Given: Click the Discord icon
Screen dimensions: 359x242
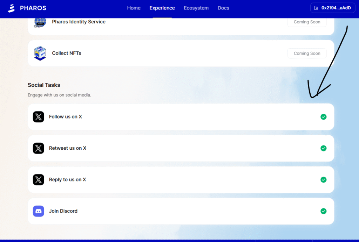Looking at the screenshot, I should click(x=39, y=211).
